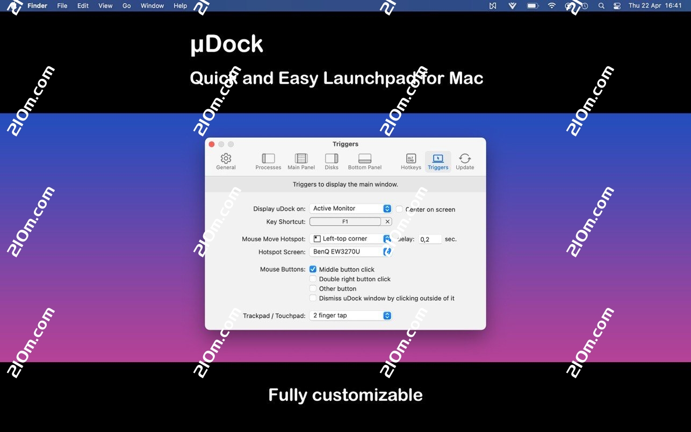The width and height of the screenshot is (691, 432).
Task: Open Display uDock on dropdown
Action: 350,208
